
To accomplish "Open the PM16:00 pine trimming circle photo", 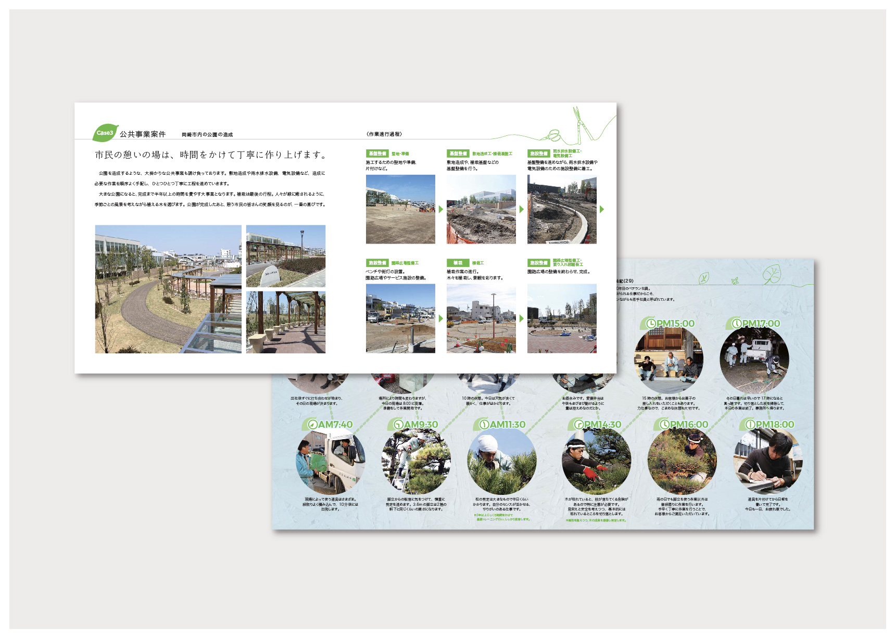I will [x=682, y=460].
